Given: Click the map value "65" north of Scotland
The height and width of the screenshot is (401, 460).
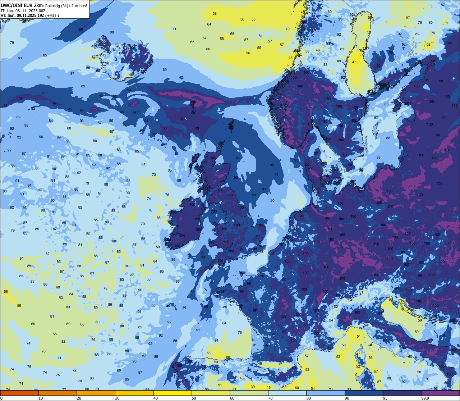Looking at the screenshot, I should pos(192,42).
